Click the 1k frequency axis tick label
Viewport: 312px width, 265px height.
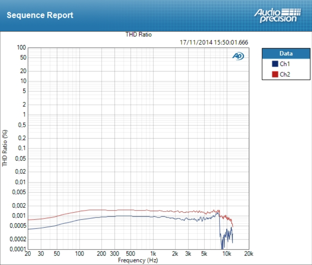click(x=153, y=254)
